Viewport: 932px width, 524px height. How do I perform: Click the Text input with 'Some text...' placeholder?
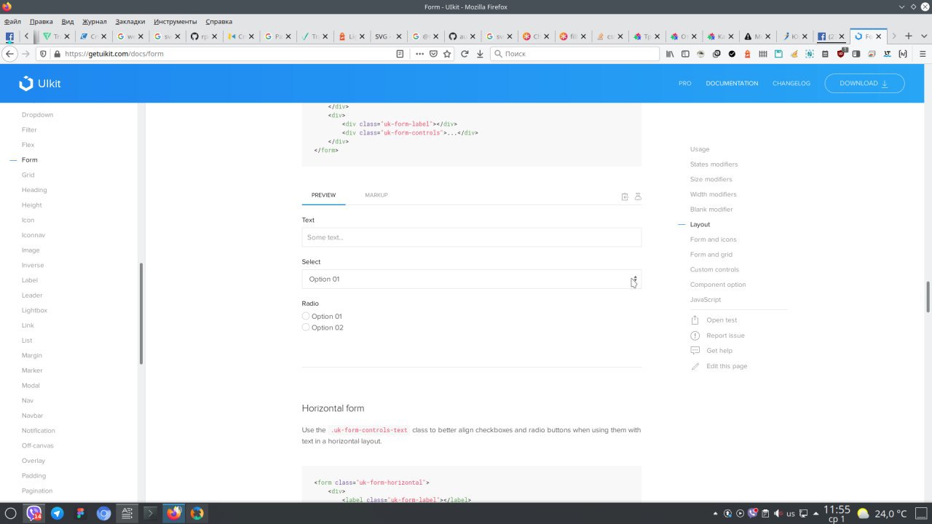coord(472,237)
